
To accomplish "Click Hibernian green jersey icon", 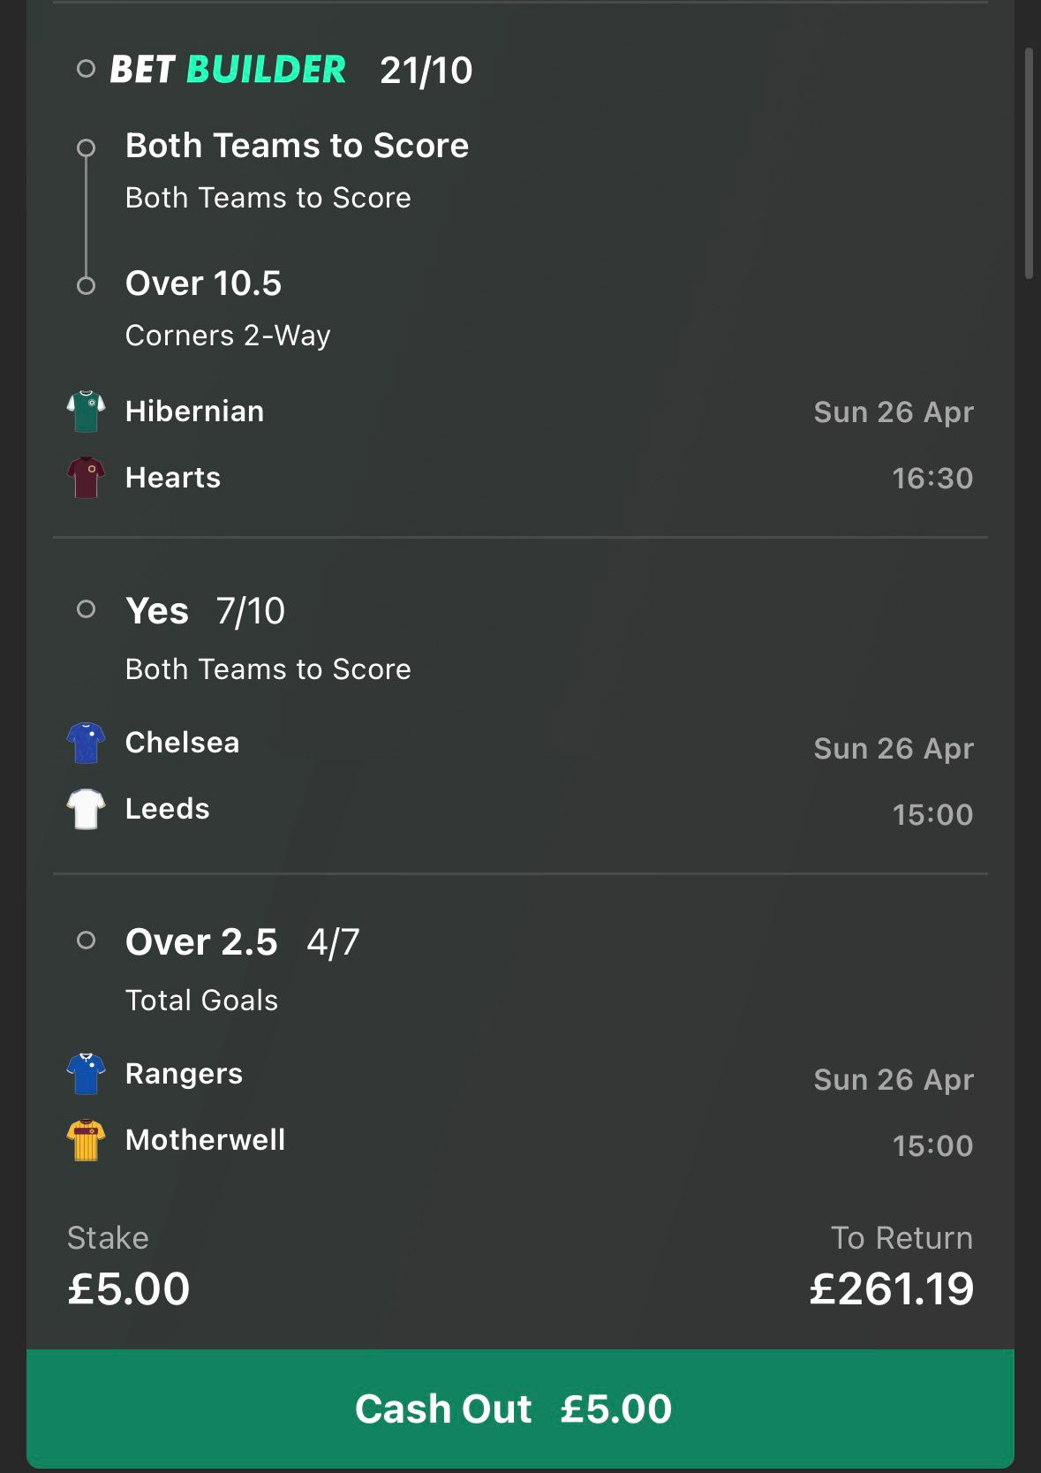I will (x=86, y=411).
